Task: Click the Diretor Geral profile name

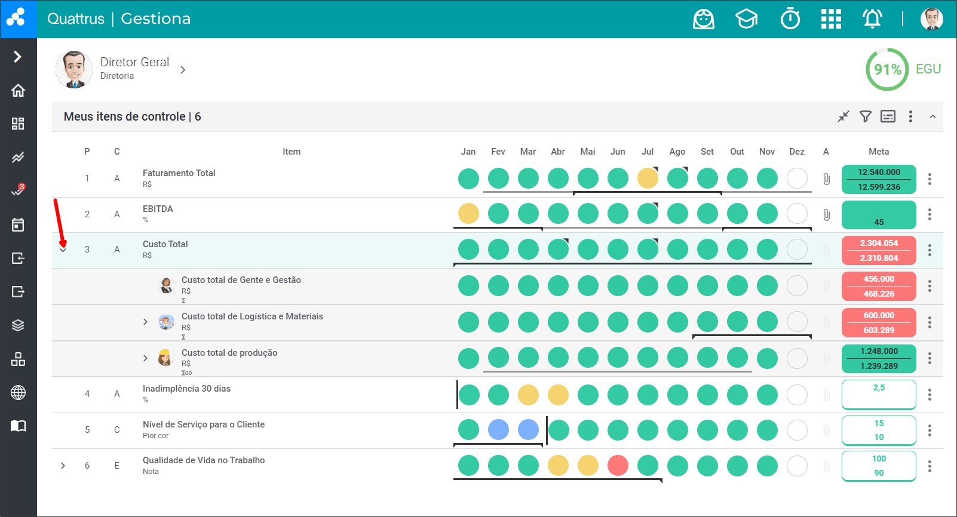Action: click(x=134, y=62)
